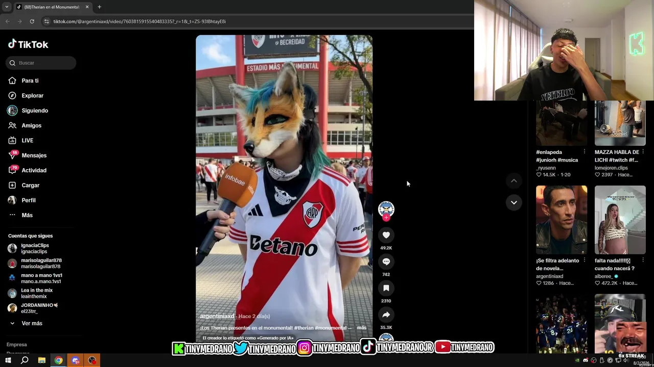Follow creator with red plus badge
654x367 pixels.
click(386, 218)
